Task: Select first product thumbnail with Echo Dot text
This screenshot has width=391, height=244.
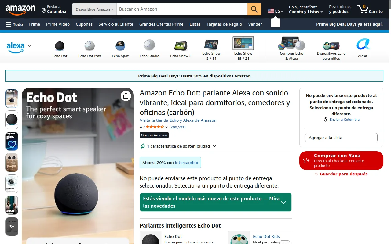Action: click(x=12, y=99)
